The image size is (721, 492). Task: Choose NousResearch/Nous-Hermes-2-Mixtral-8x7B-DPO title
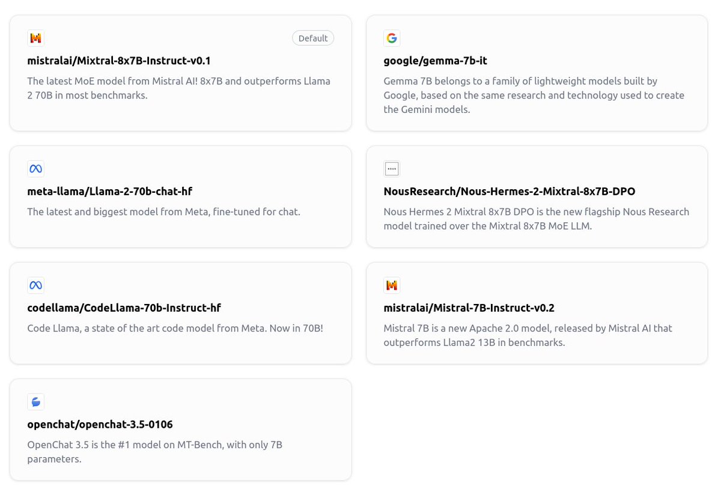click(x=510, y=191)
